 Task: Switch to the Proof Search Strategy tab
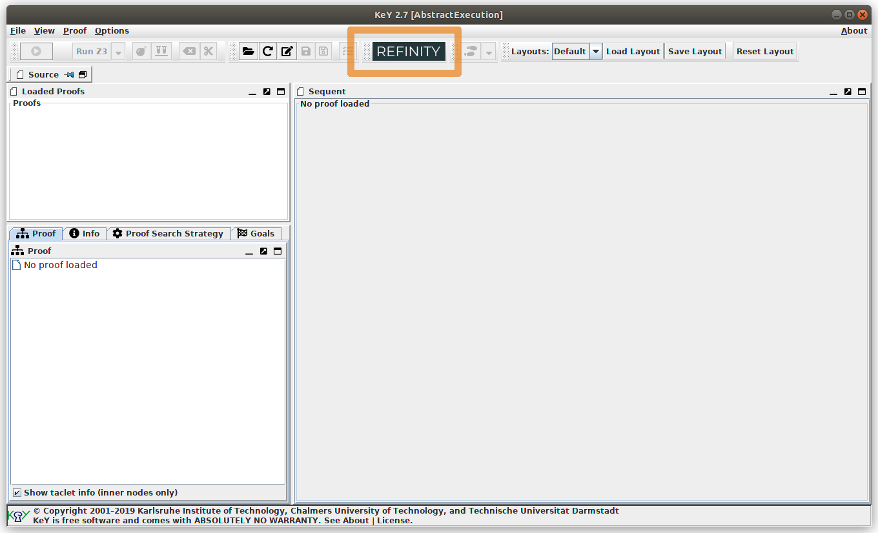168,234
